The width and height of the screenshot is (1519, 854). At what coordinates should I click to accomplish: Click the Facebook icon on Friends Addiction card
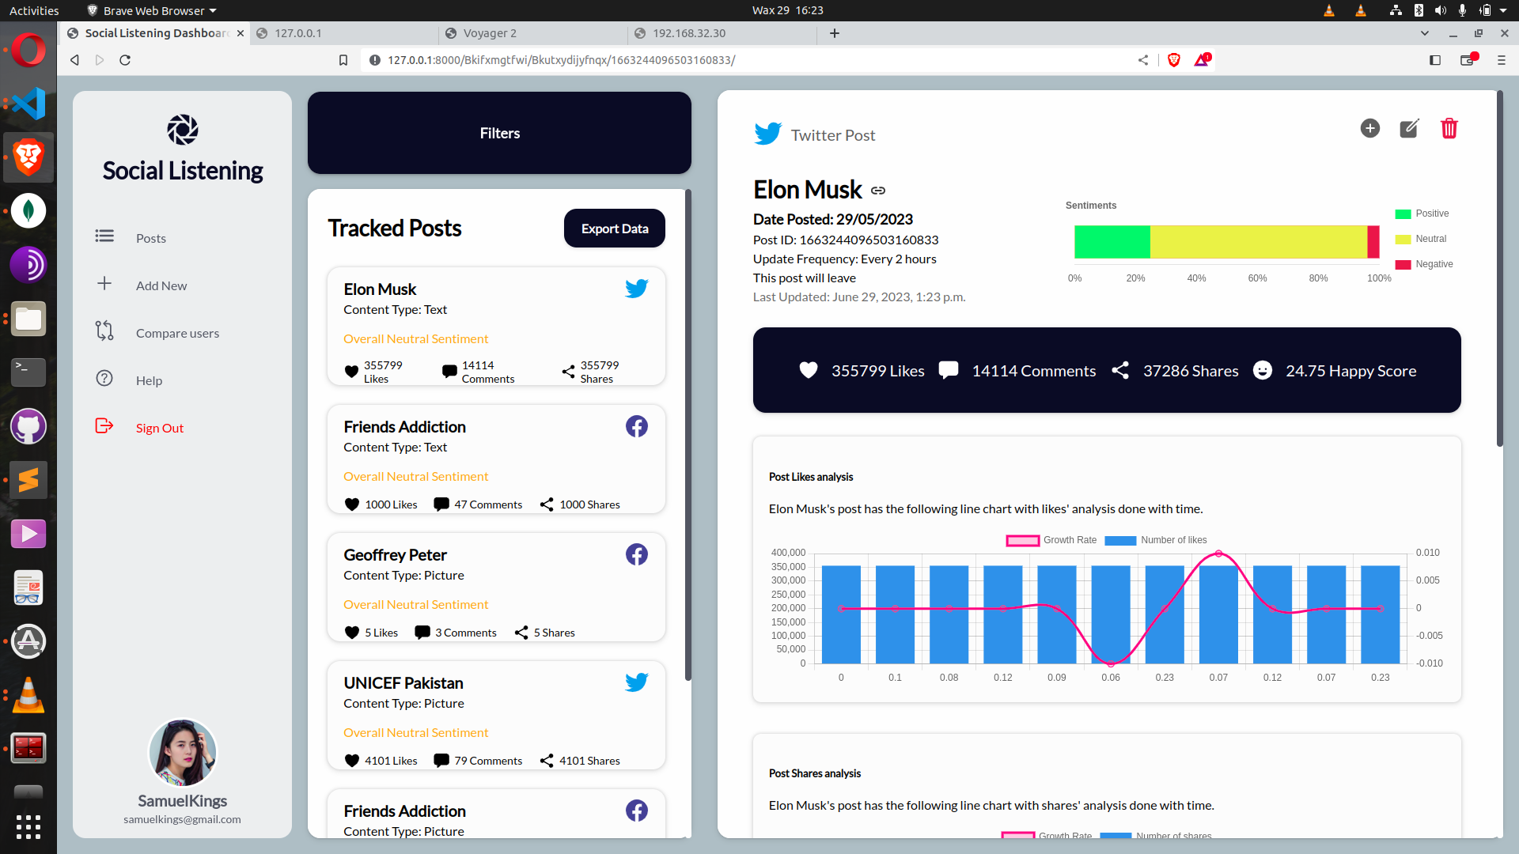pos(637,426)
